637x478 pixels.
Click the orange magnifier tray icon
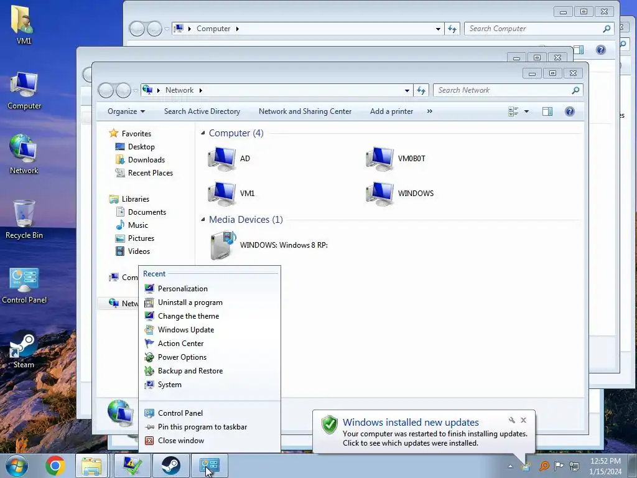coord(544,466)
